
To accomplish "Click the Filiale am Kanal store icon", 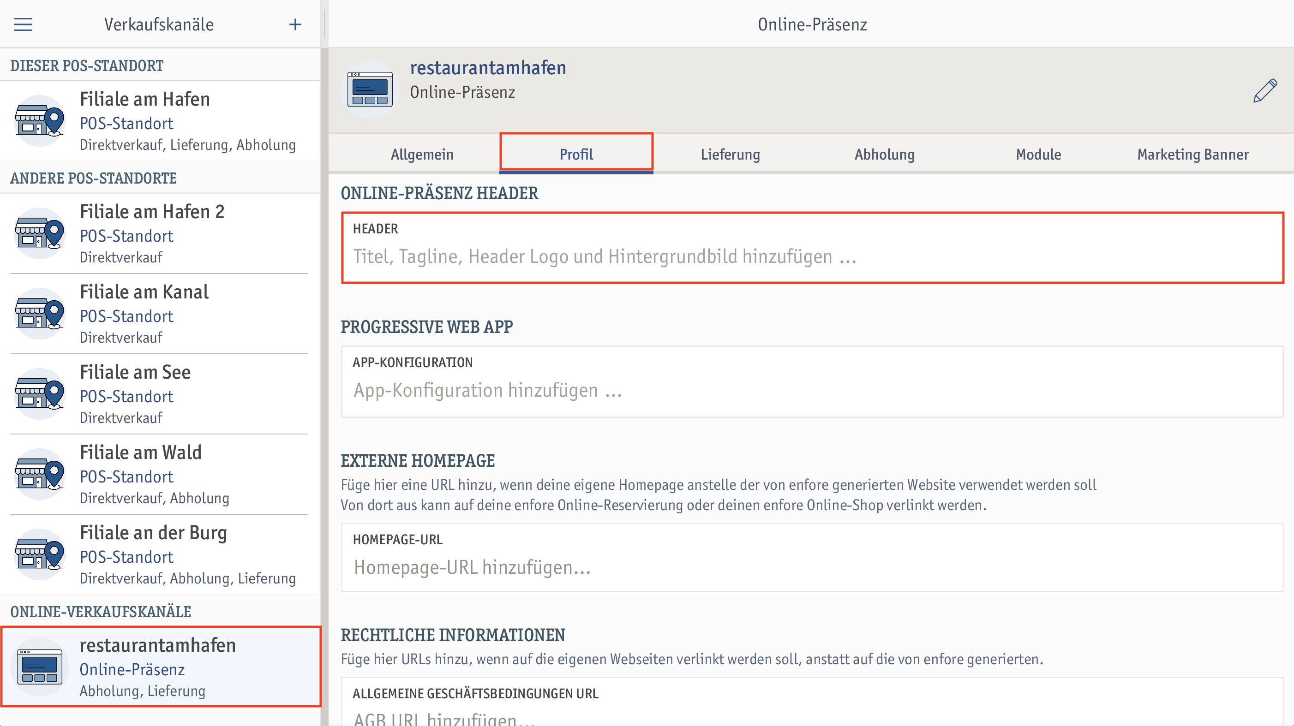I will coord(40,314).
